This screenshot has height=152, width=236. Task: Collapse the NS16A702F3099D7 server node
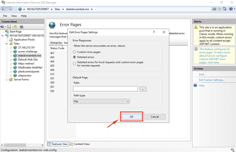click(x=2, y=36)
